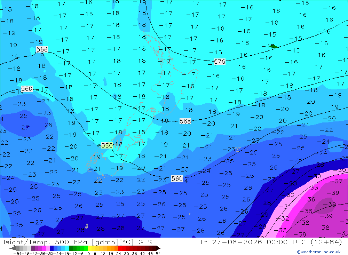The height and width of the screenshot is (255, 348).
Task: Click the 'Th 27-08-2026' forecast date
Action: click(230, 242)
